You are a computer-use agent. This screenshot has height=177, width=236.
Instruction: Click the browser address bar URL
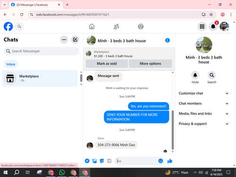click(73, 15)
